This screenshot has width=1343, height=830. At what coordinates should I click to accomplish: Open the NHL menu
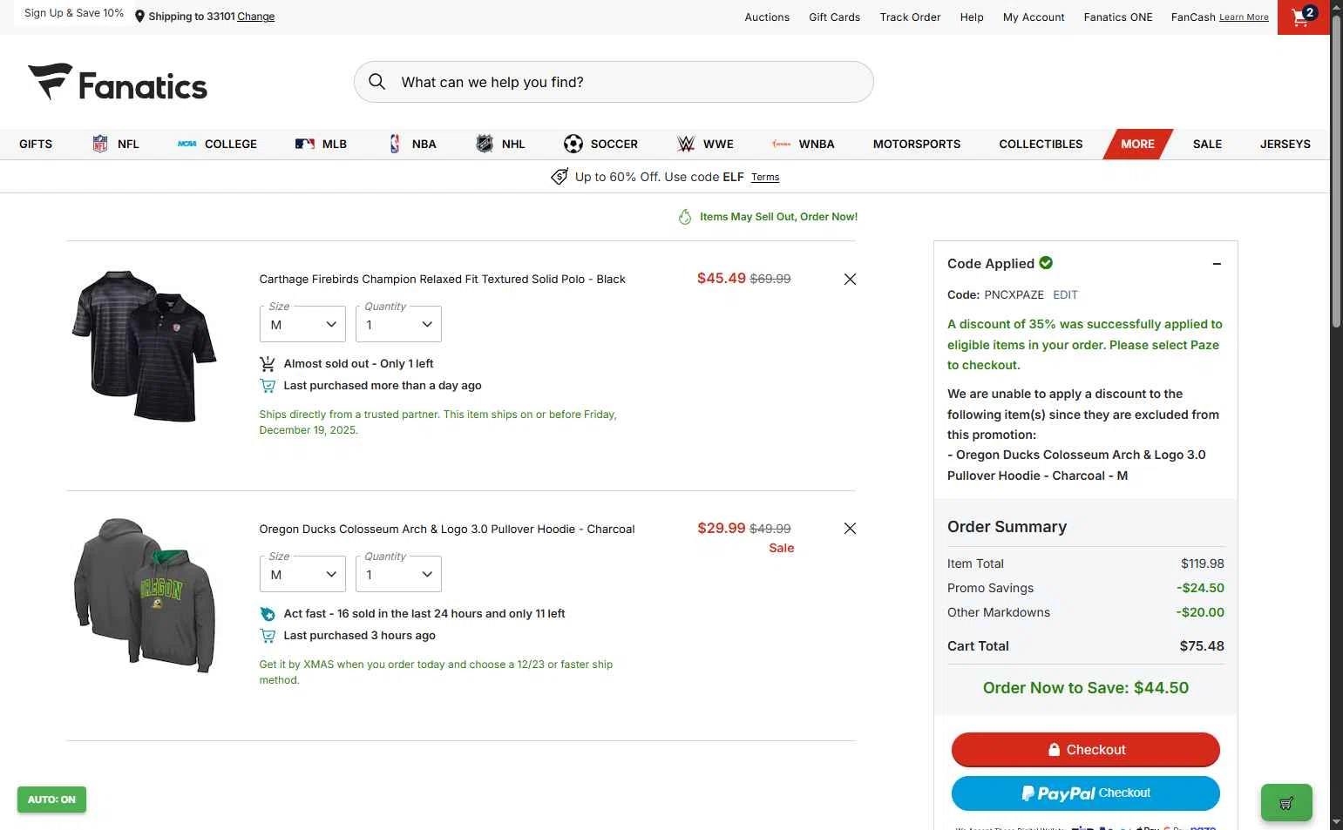[x=501, y=145]
